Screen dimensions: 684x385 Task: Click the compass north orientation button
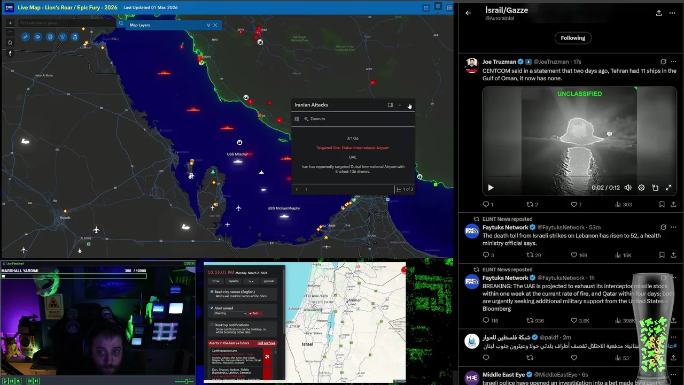[10, 53]
